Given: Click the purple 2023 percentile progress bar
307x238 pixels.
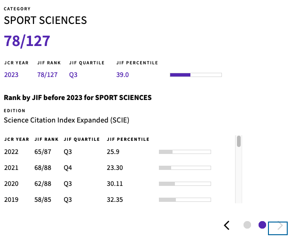Looking at the screenshot, I should point(196,75).
